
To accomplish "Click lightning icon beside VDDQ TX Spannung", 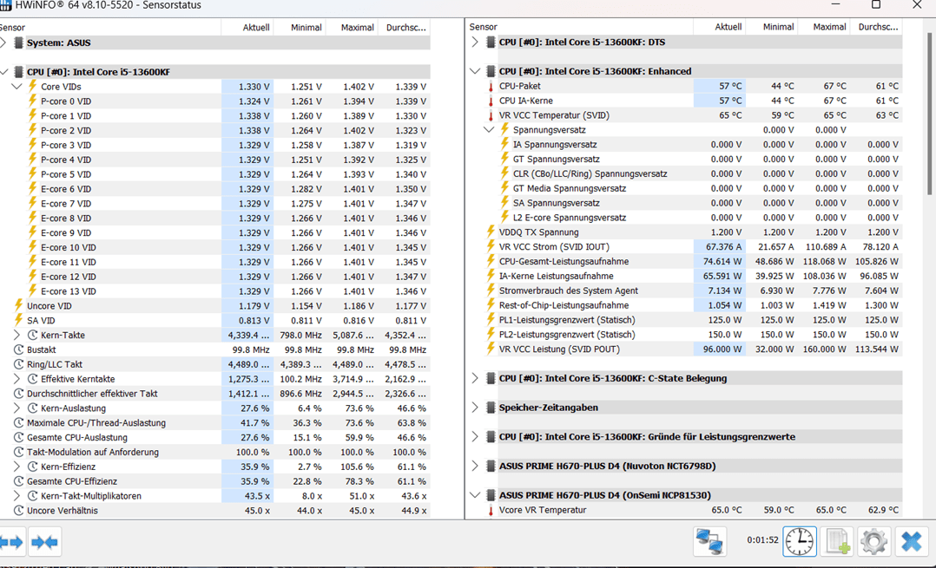I will pyautogui.click(x=491, y=232).
